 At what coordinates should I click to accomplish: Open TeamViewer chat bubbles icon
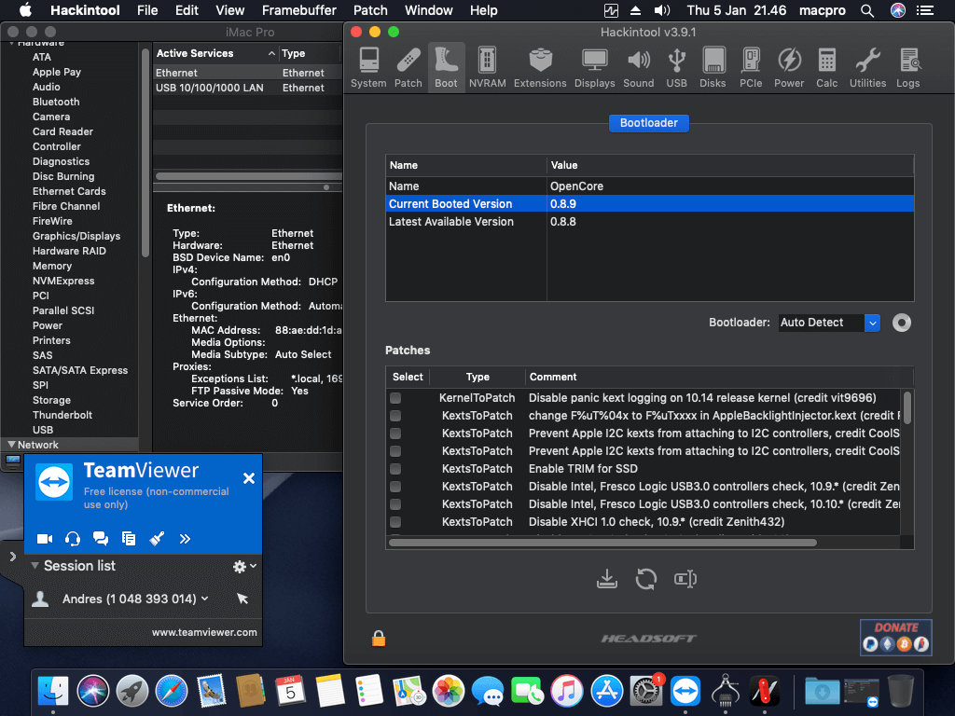(x=101, y=539)
